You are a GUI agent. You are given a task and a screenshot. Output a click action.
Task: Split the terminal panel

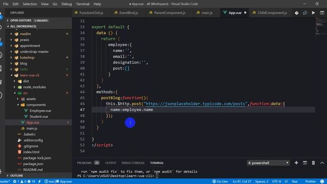(305, 163)
